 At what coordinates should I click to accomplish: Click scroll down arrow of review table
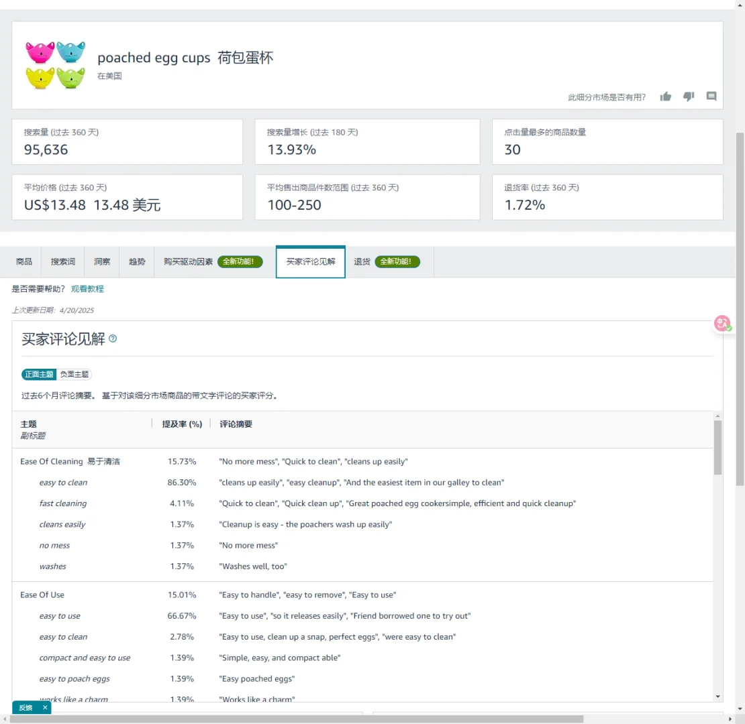(x=717, y=697)
